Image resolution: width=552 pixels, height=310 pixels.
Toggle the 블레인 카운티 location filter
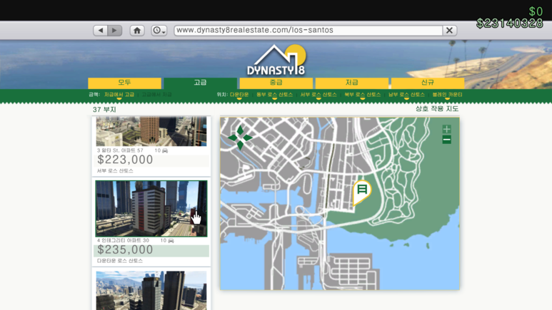click(x=447, y=95)
